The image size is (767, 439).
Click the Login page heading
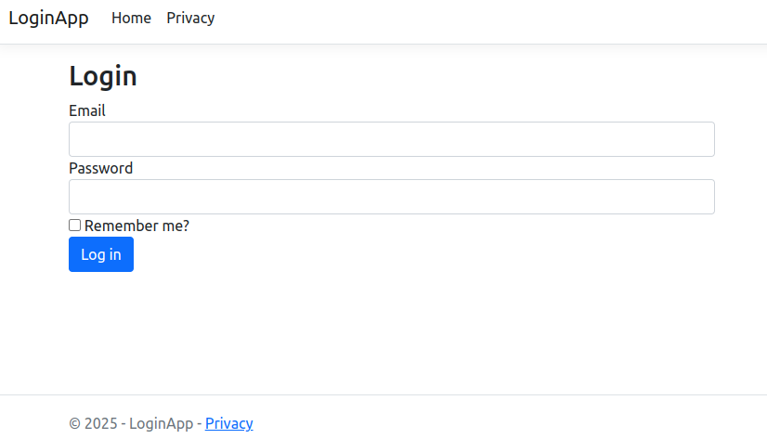pos(103,76)
